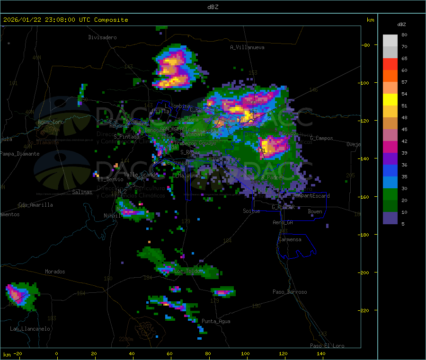Click the 'Lag.Llancanelo' label
This screenshot has width=426, height=360.
pyautogui.click(x=30, y=329)
